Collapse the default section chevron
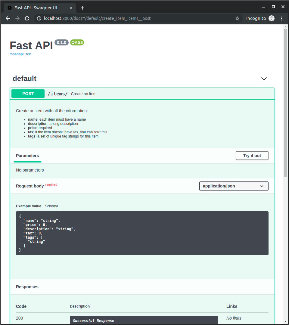Screen dimensions: 289x325 coord(264,79)
